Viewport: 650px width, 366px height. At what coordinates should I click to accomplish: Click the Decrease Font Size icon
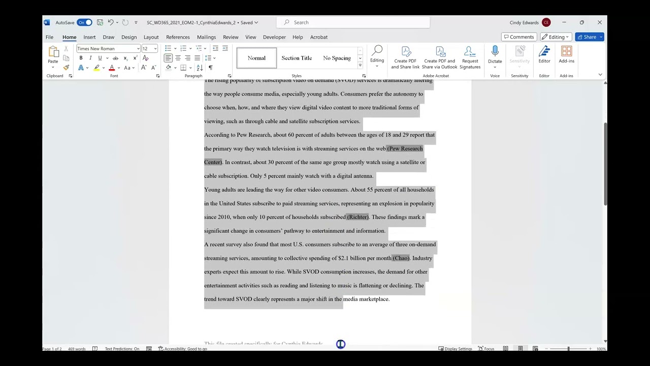[153, 68]
